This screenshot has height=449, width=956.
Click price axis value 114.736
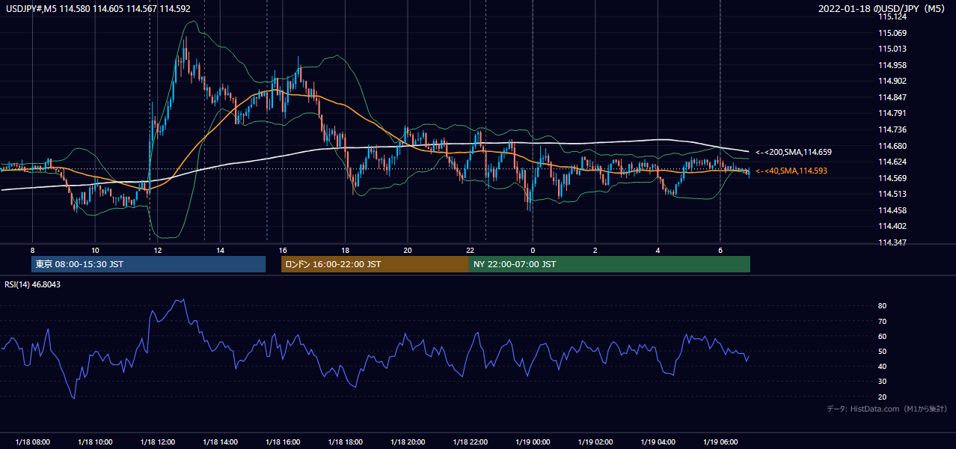[892, 129]
